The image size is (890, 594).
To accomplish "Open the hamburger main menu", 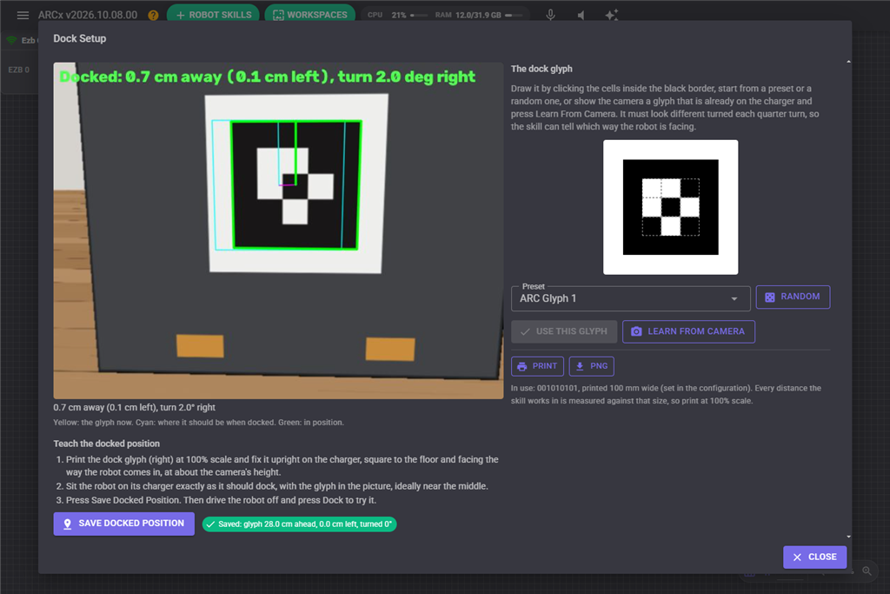I will click(x=23, y=16).
